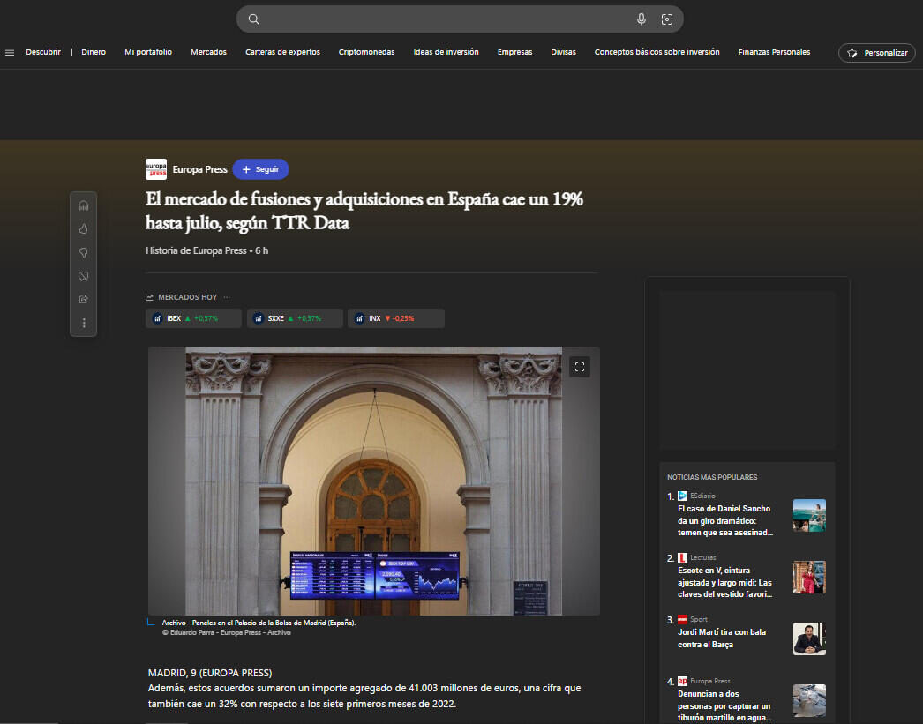Open the comments icon in the sidebar
This screenshot has height=724, width=923.
coord(84,276)
